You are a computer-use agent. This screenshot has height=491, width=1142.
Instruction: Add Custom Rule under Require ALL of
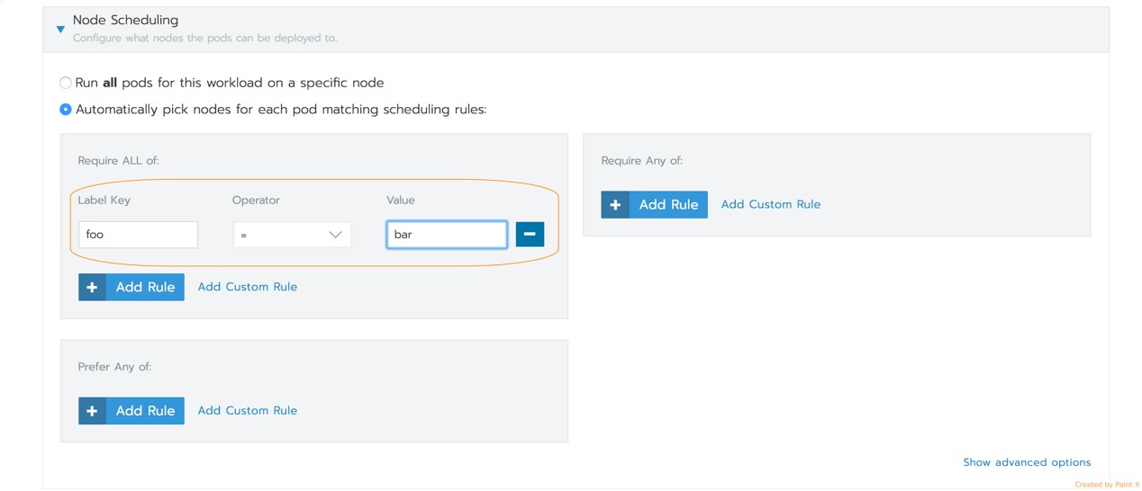pos(247,287)
